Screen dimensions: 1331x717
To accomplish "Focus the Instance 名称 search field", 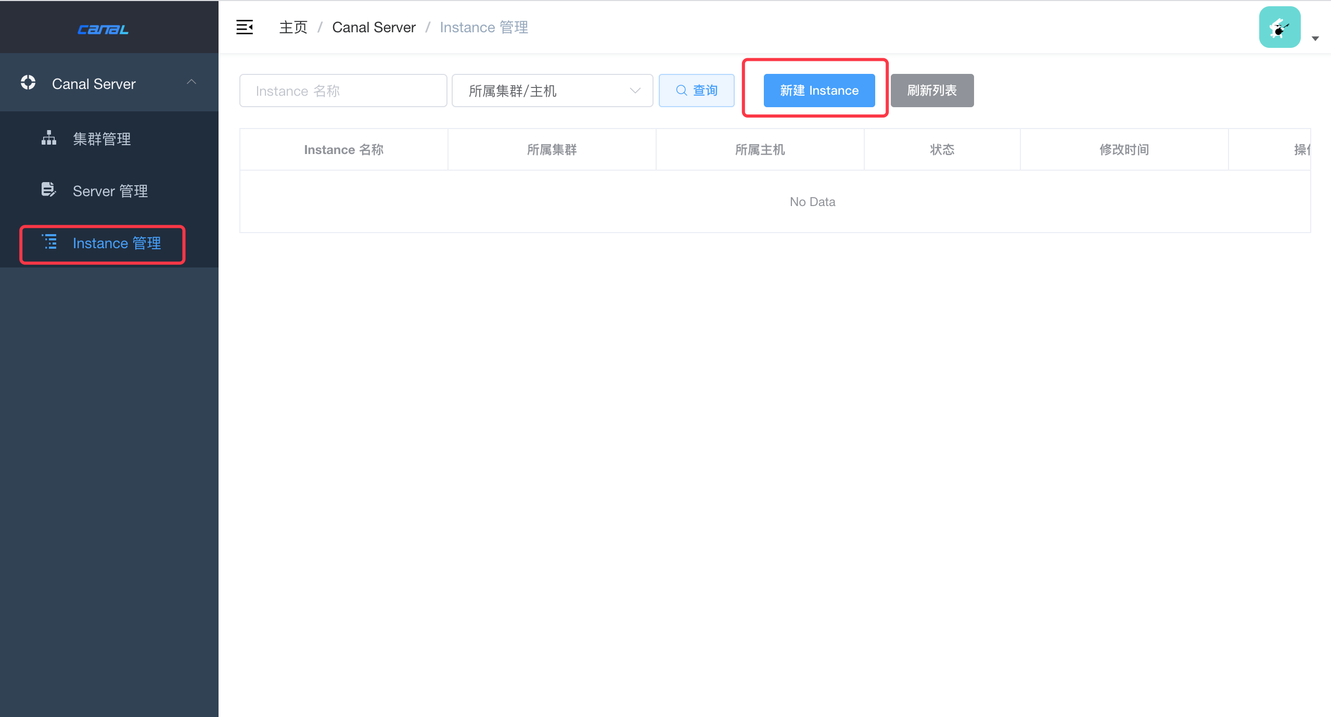I will coord(343,91).
